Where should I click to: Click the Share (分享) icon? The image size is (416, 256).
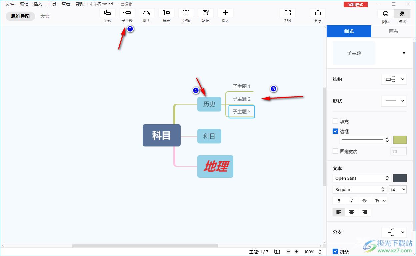pyautogui.click(x=318, y=13)
